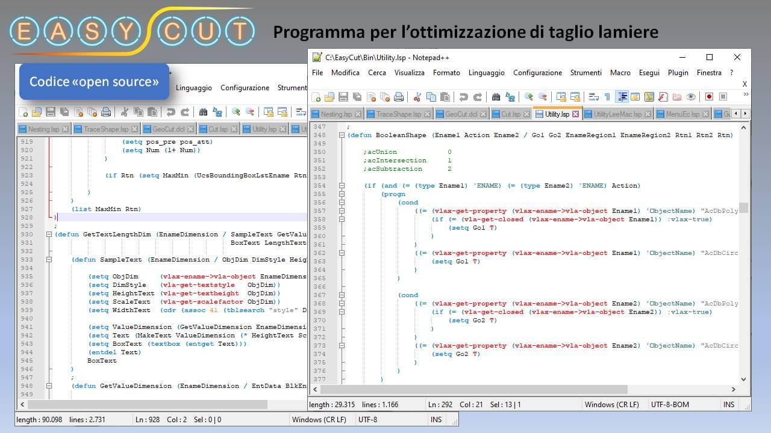Collapse GetValueDimension fold at line 948 in the back window

point(49,386)
